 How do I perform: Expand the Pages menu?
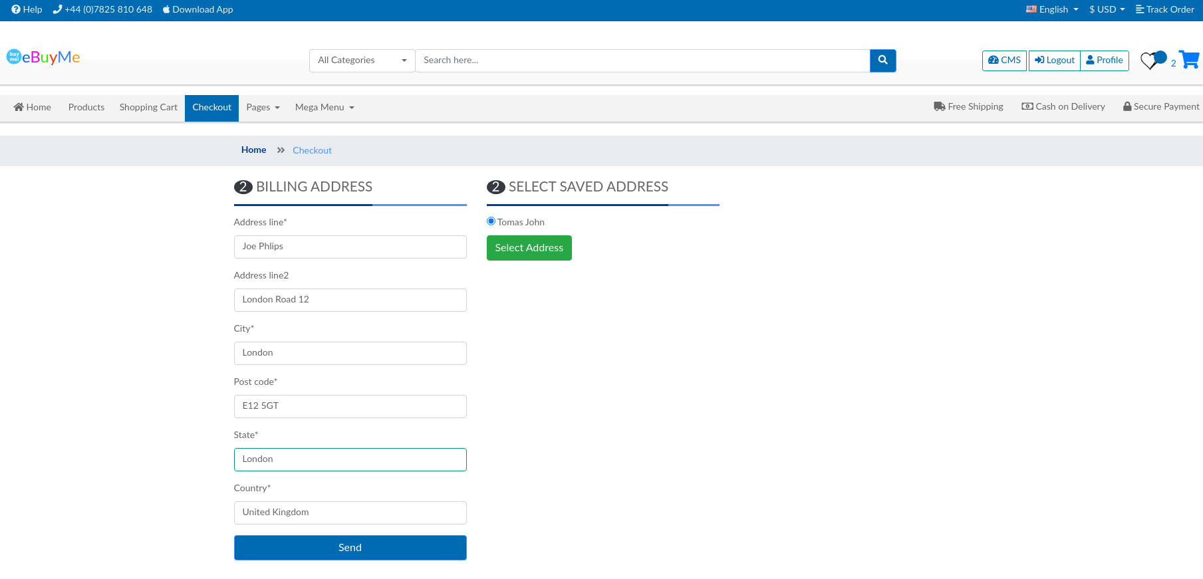(x=263, y=108)
